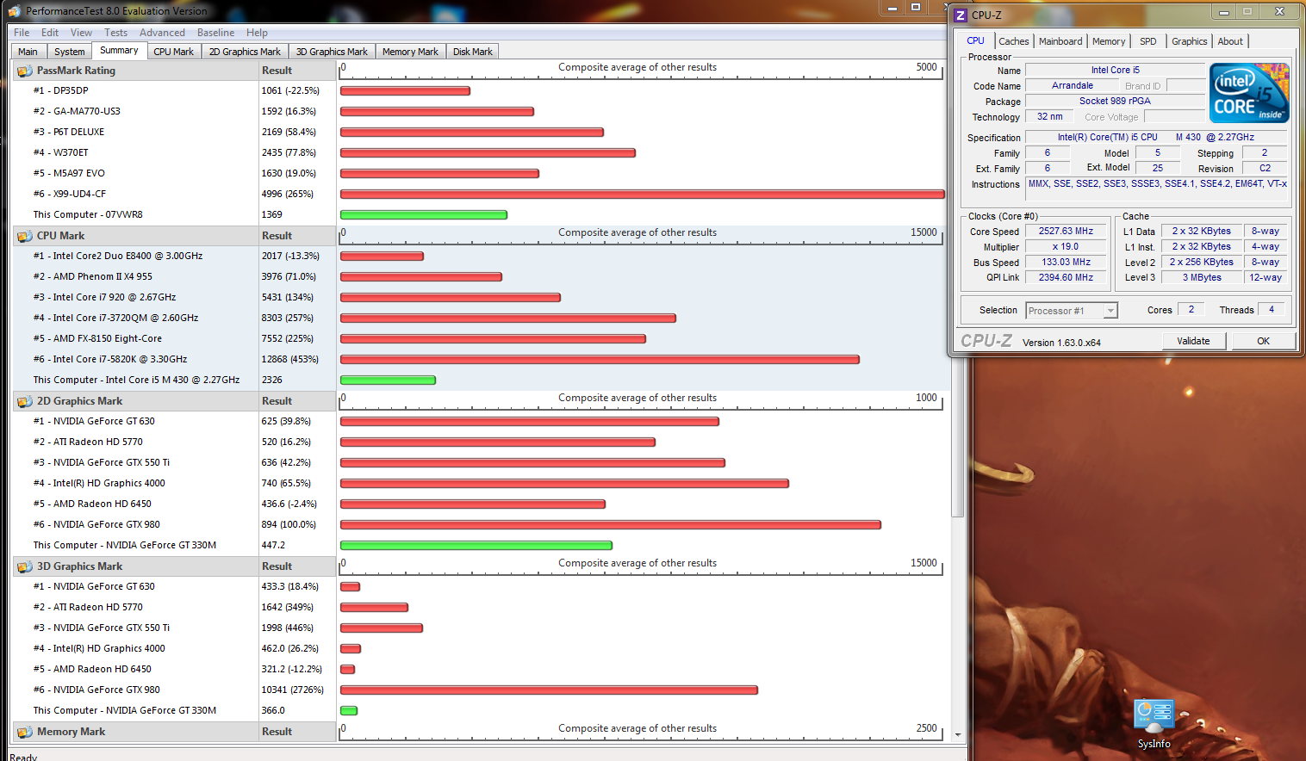Click the Code Name field showing Arrandale
Screen dimensions: 1306x761
tap(1072, 85)
